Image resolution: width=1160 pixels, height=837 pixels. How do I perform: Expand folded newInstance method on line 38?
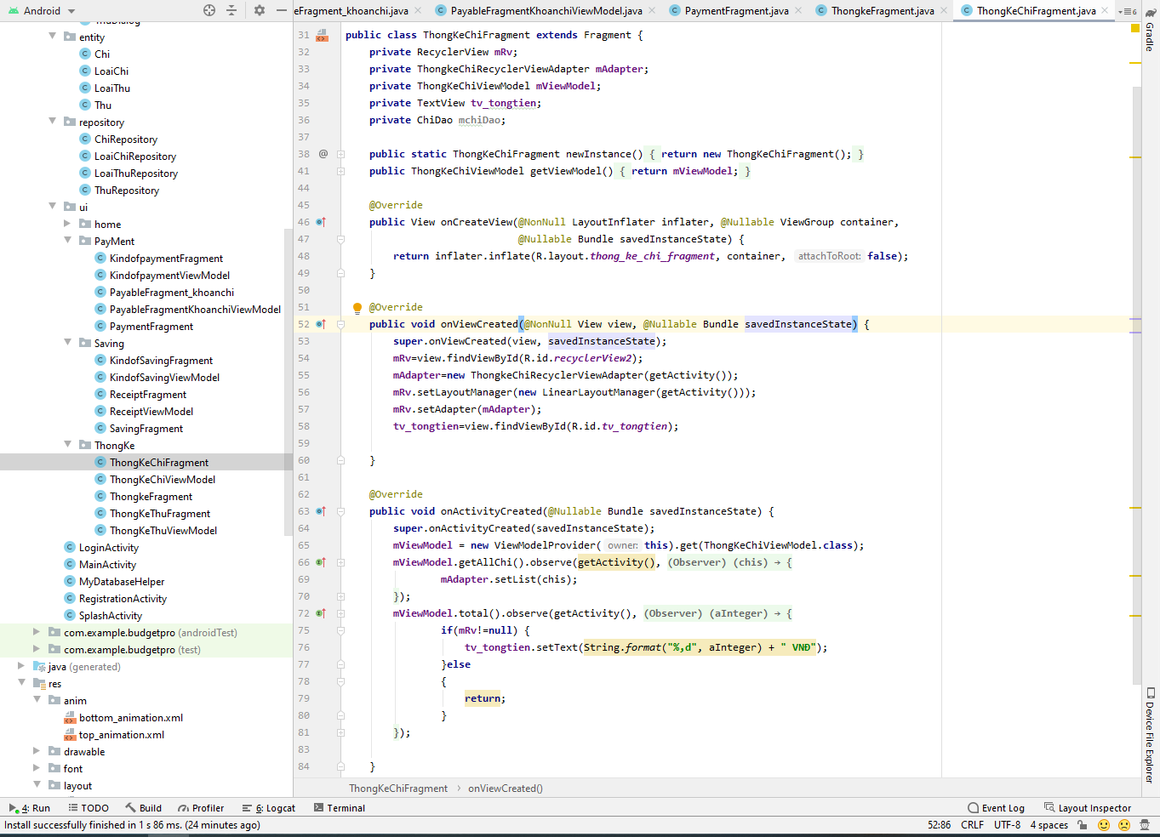coord(340,154)
